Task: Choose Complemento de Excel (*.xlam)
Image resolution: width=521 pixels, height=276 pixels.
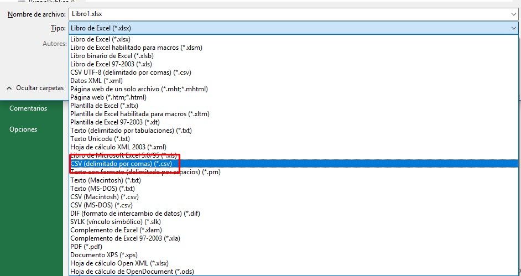Action: coord(293,230)
